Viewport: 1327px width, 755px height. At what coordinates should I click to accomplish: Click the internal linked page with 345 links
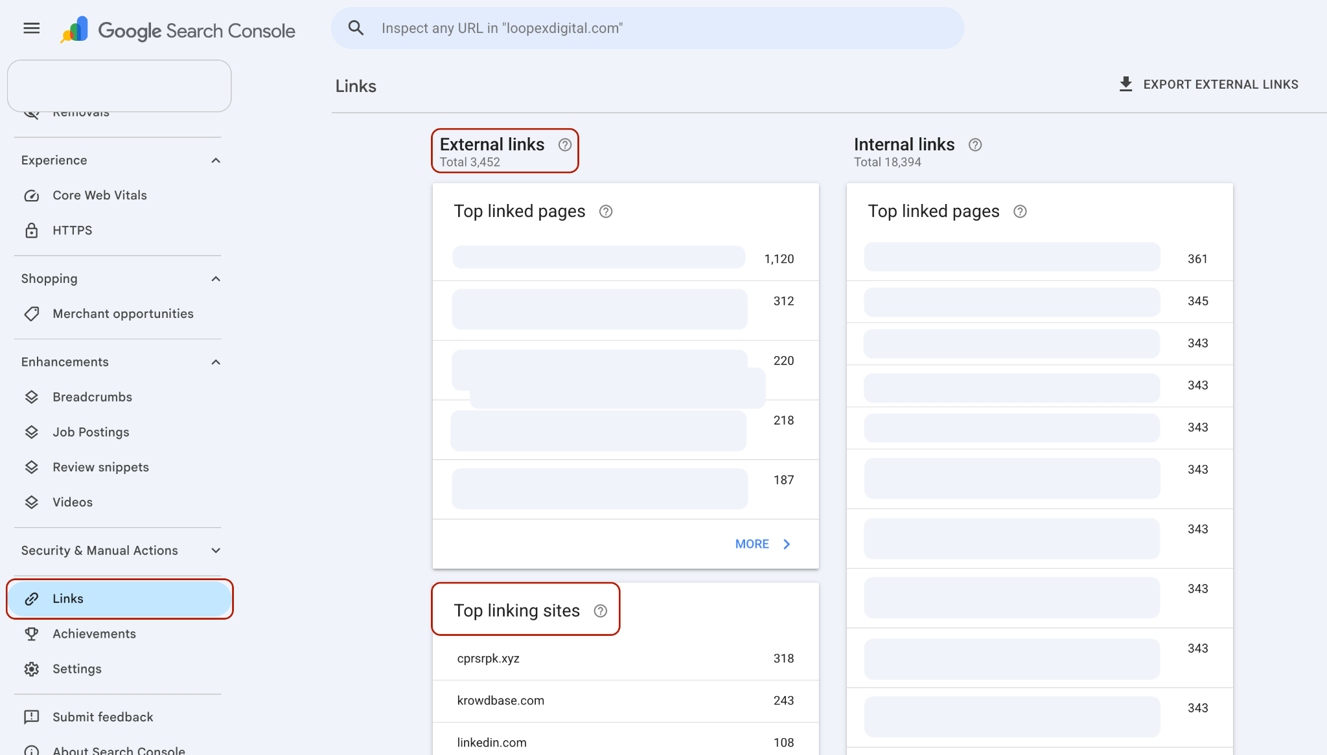pyautogui.click(x=1039, y=301)
